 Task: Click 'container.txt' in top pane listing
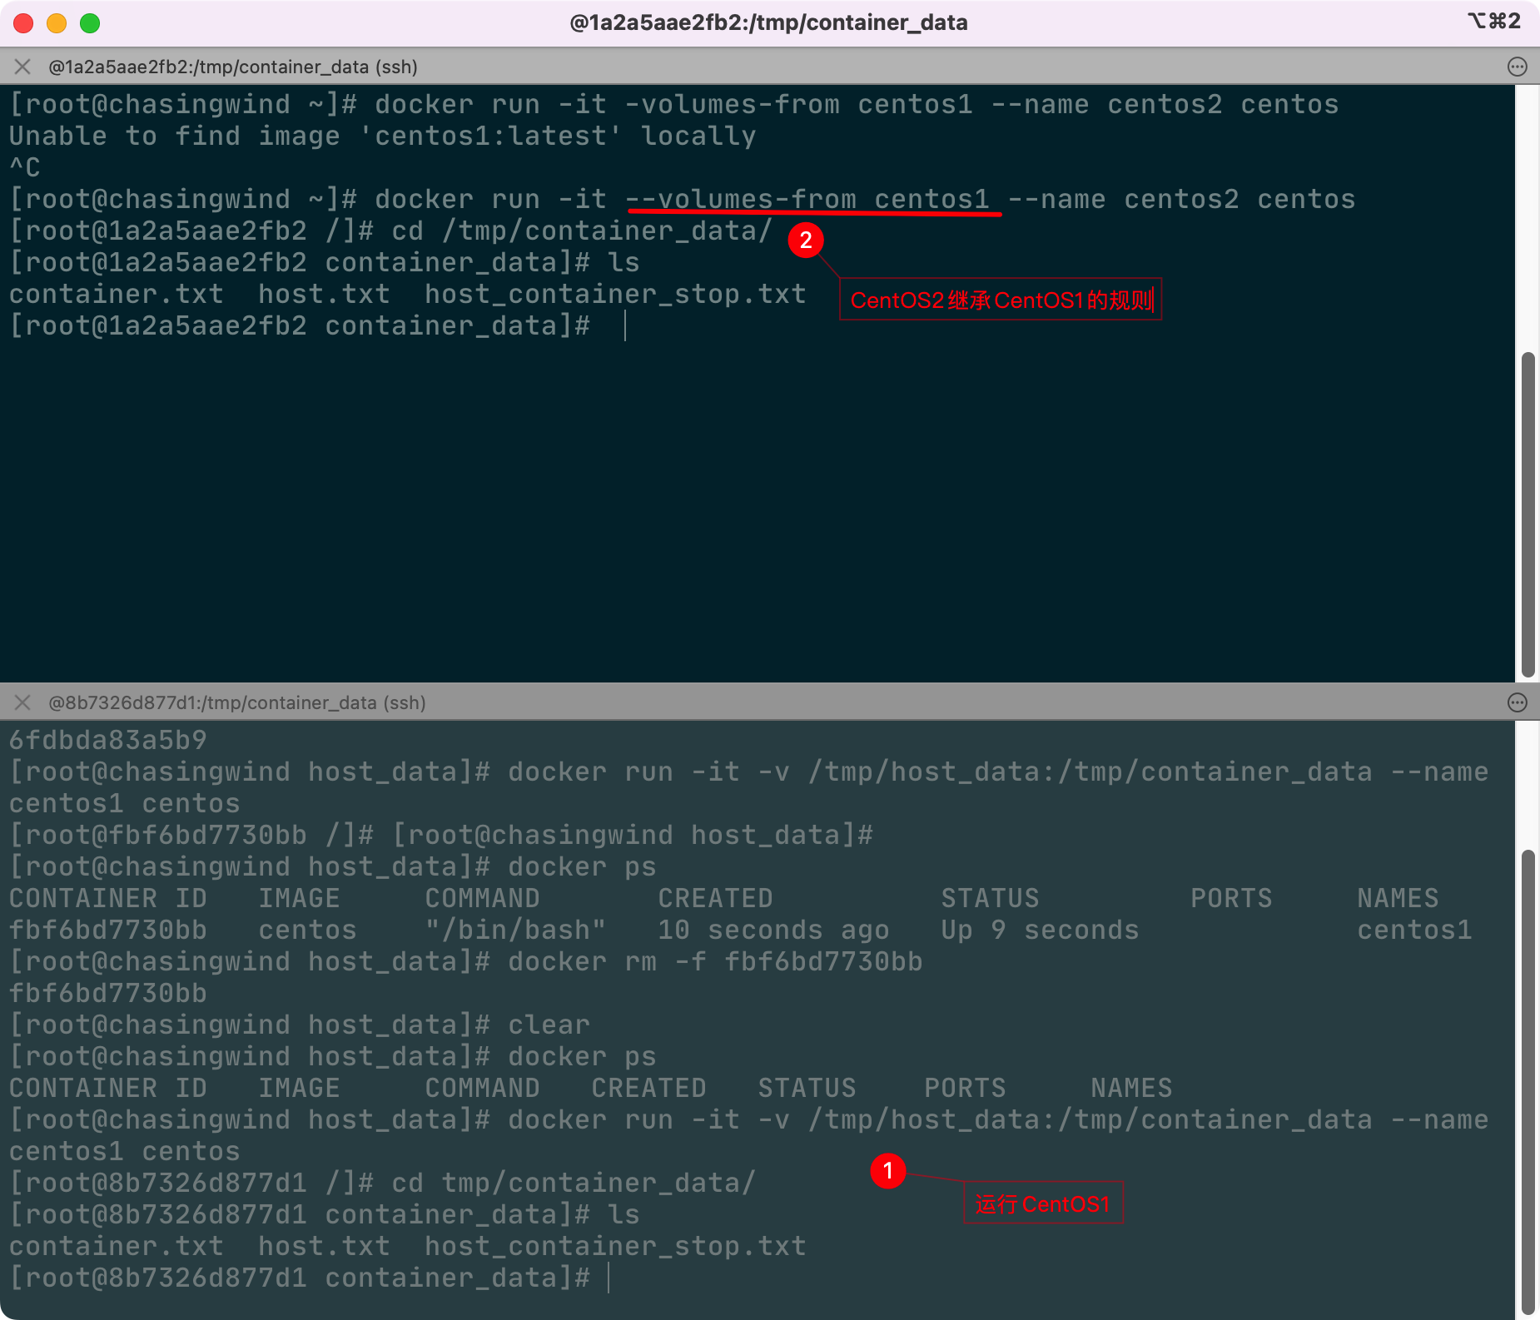[117, 295]
